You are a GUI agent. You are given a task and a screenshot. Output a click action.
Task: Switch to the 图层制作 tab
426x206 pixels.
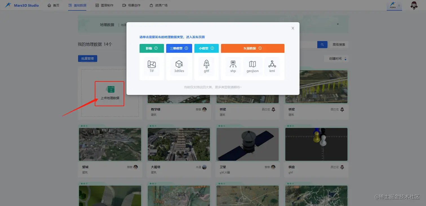pos(104,5)
